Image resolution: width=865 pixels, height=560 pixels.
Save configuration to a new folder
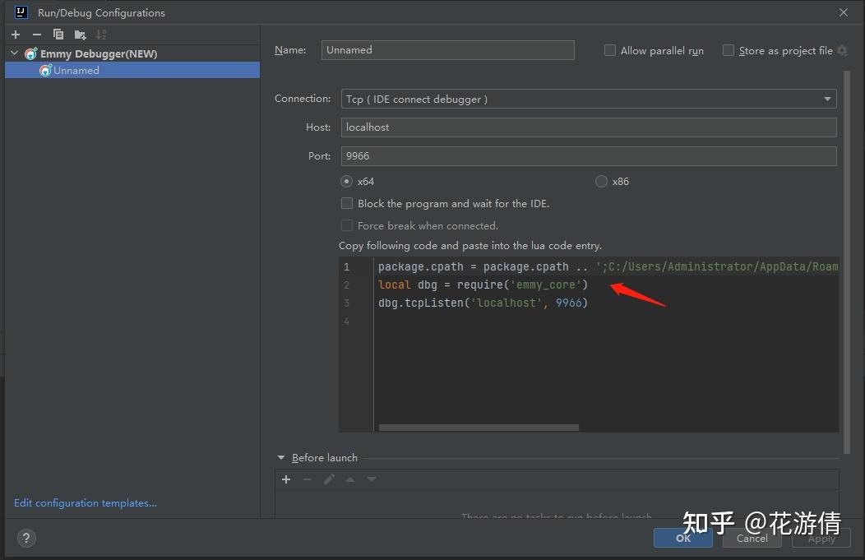[x=80, y=35]
